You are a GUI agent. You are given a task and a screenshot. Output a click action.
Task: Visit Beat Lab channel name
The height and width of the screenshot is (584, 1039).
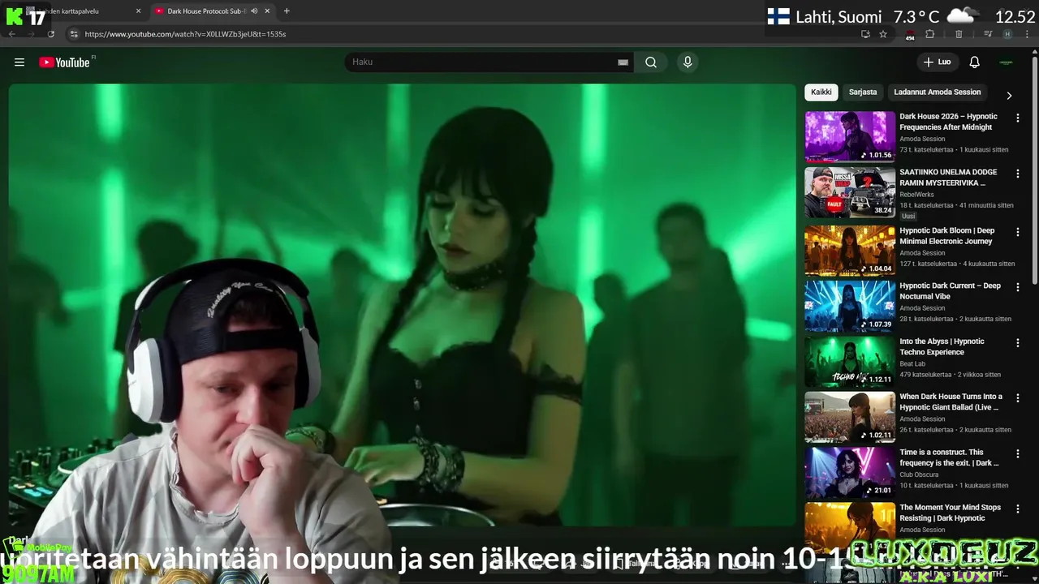(x=913, y=364)
